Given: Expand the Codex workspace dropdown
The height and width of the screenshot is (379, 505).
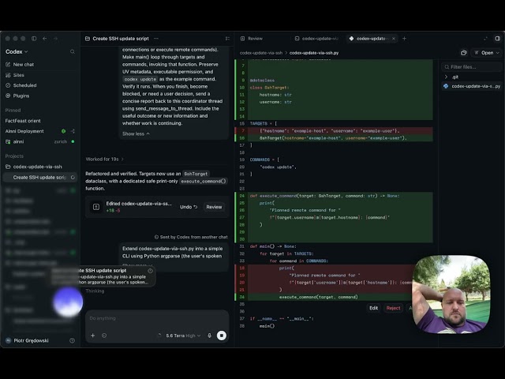Looking at the screenshot, I should [x=17, y=51].
